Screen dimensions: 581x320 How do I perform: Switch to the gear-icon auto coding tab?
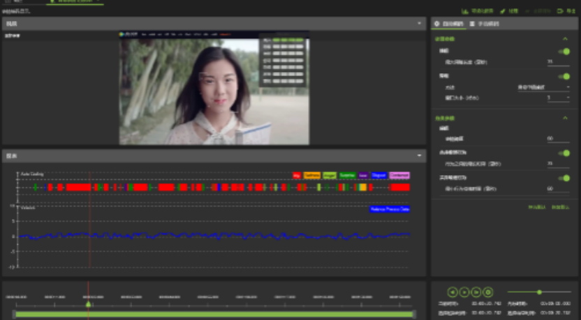(448, 24)
